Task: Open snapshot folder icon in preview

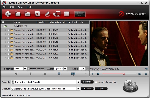Action: tap(146, 74)
